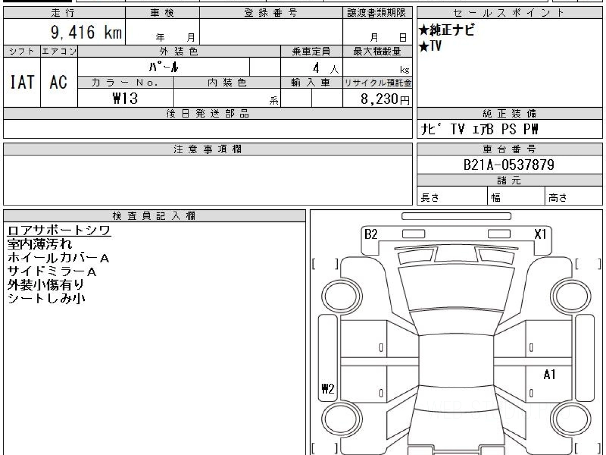606x455 pixels.
Task: Select the W2 damage mark on diagram
Action: [328, 389]
